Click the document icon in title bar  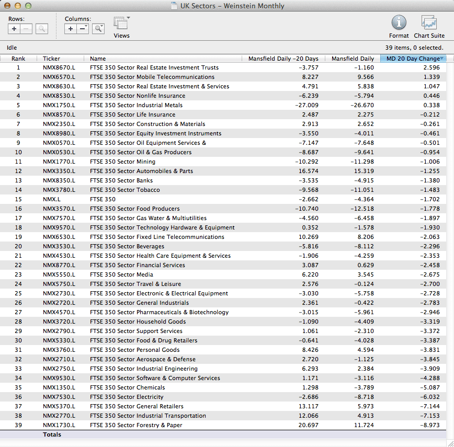174,6
